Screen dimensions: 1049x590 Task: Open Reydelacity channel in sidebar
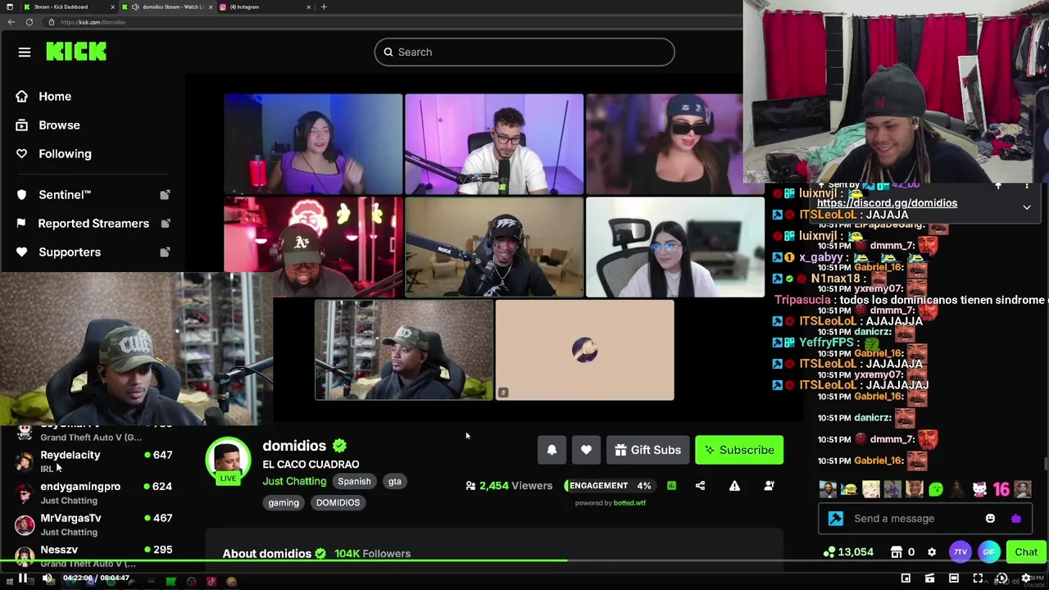click(95, 461)
